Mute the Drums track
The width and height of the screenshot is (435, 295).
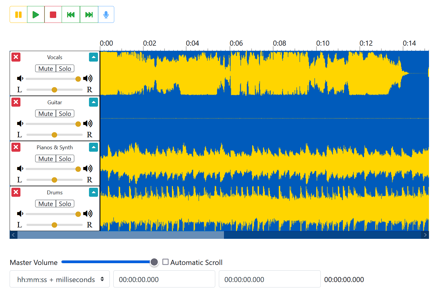[x=46, y=204]
